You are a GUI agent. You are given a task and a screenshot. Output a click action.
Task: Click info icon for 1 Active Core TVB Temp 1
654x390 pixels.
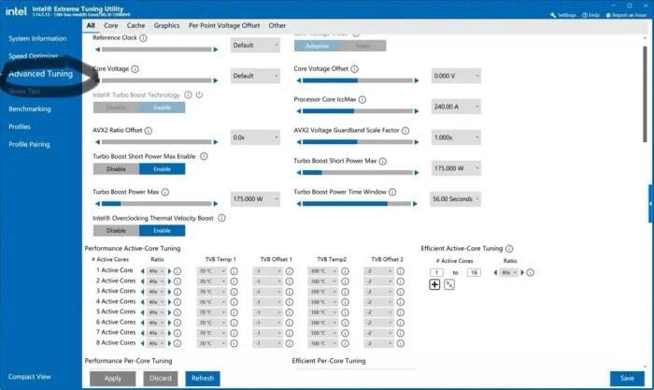(234, 271)
